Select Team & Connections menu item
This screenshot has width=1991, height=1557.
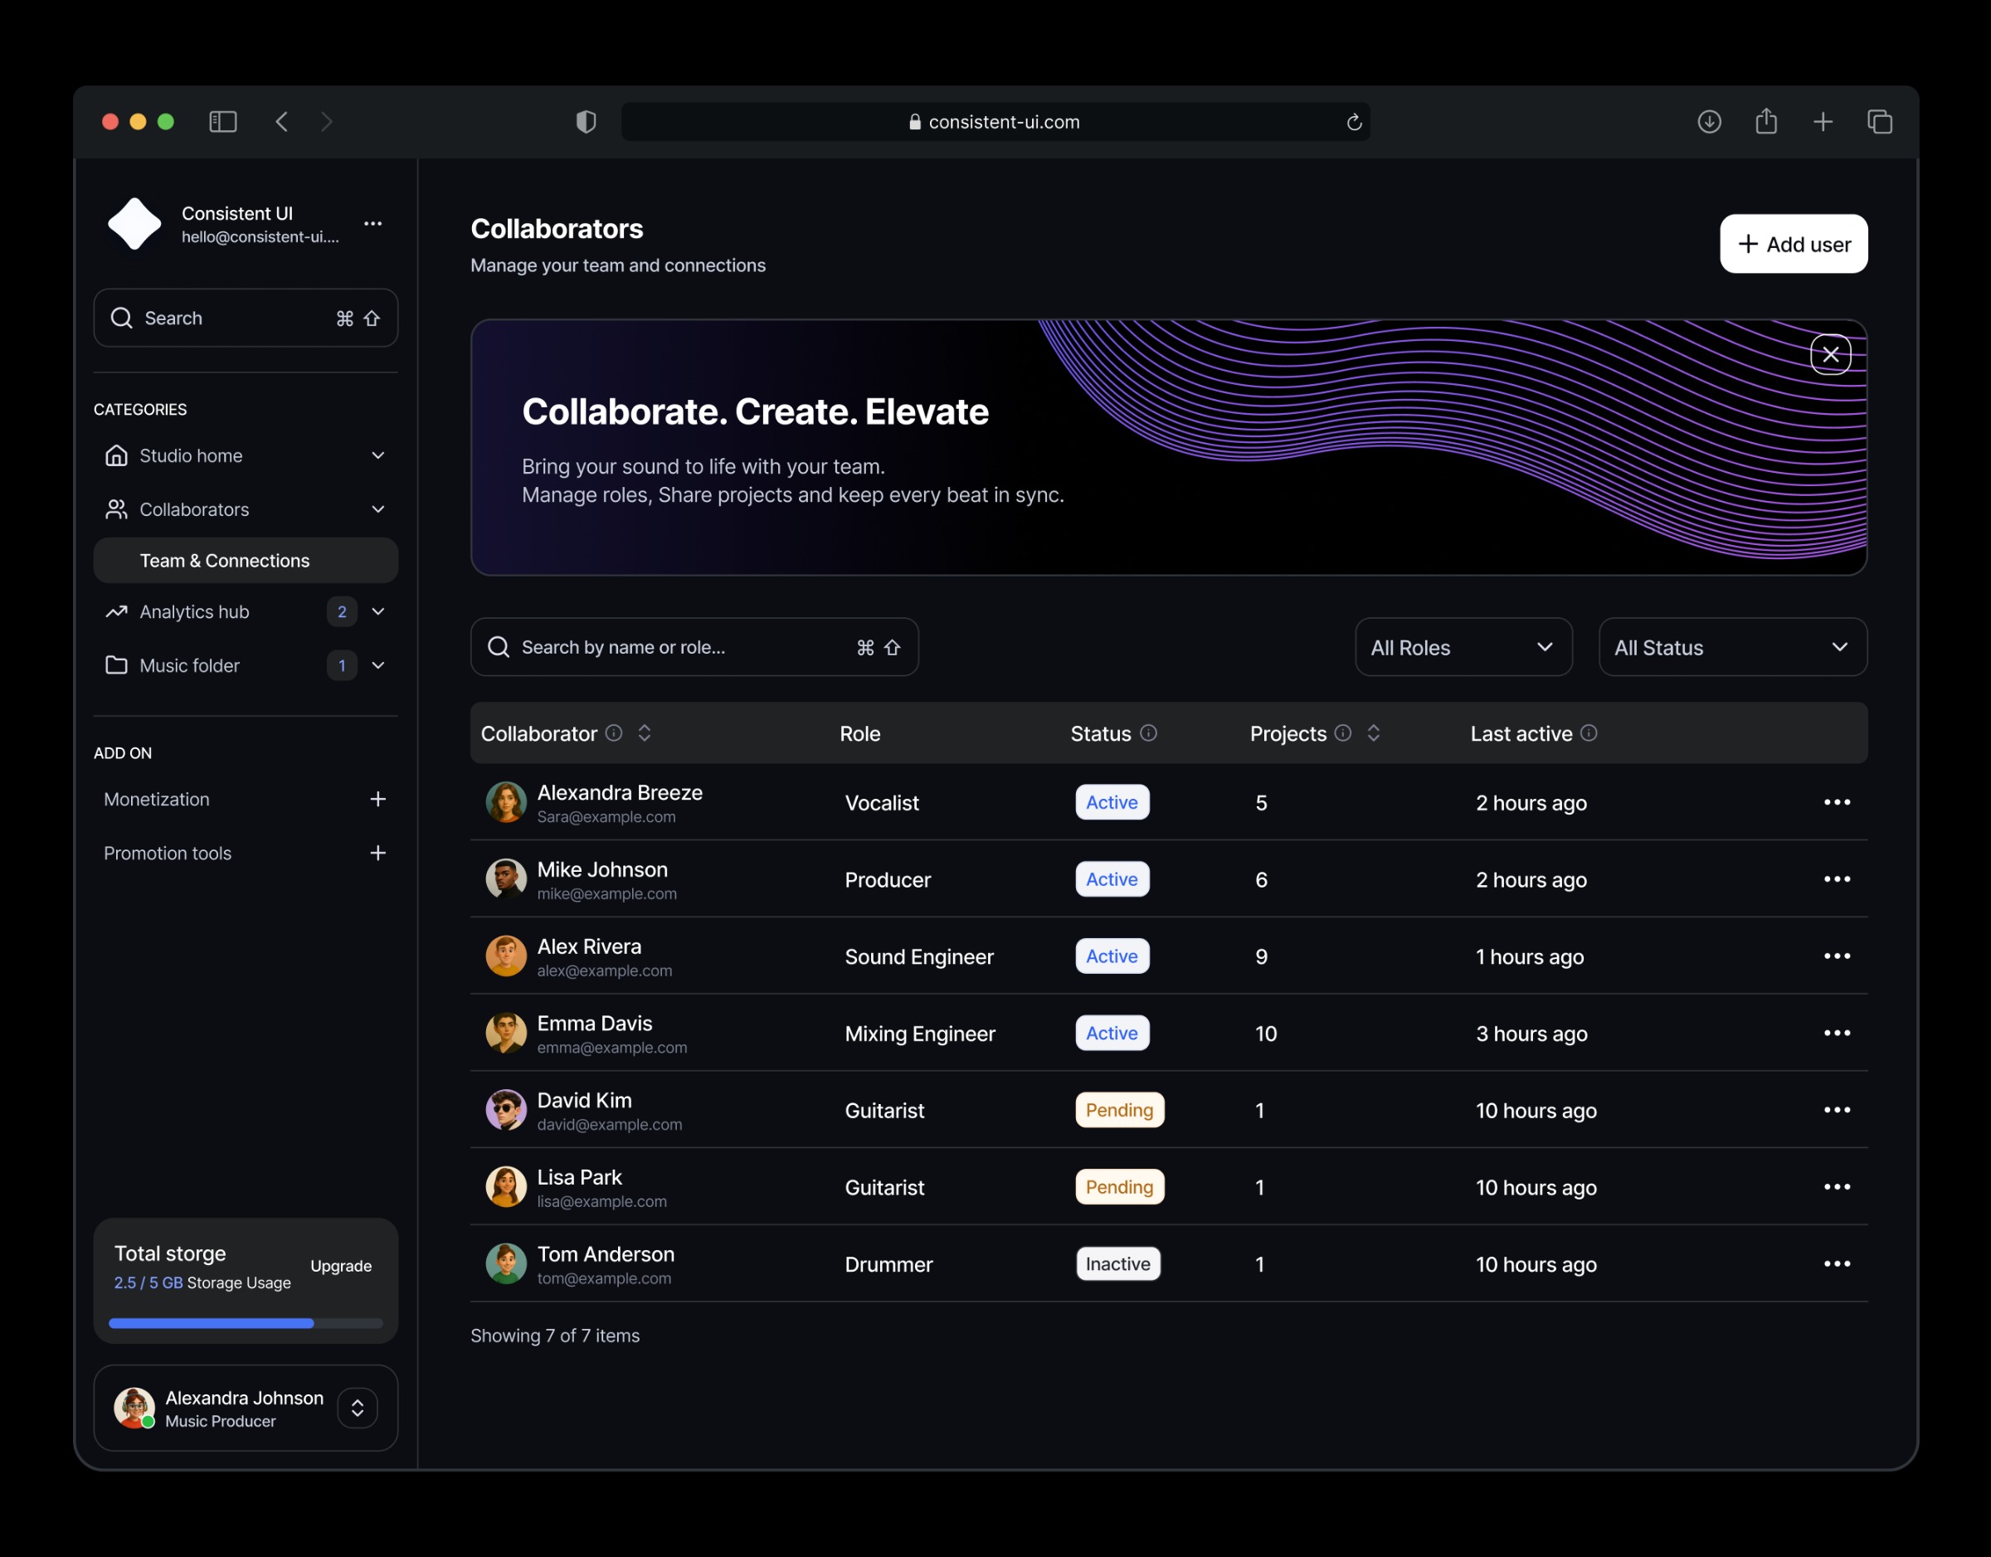click(224, 561)
